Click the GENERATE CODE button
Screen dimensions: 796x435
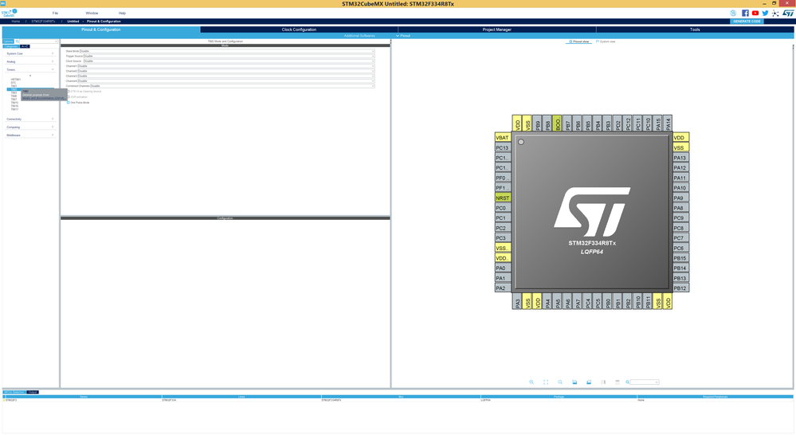[747, 22]
